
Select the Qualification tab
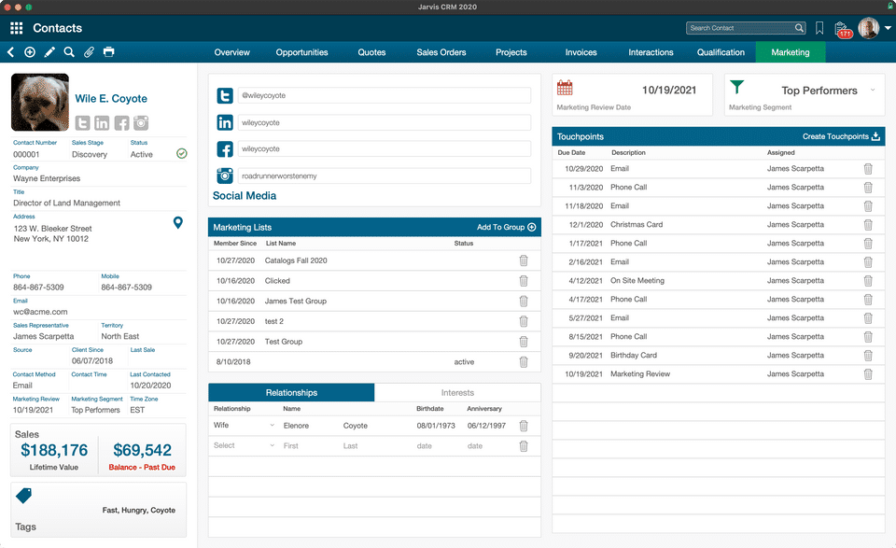pyautogui.click(x=721, y=52)
